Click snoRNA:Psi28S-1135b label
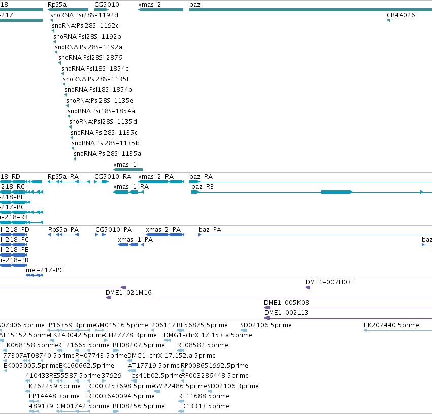This screenshot has width=432, height=414. 106,143
